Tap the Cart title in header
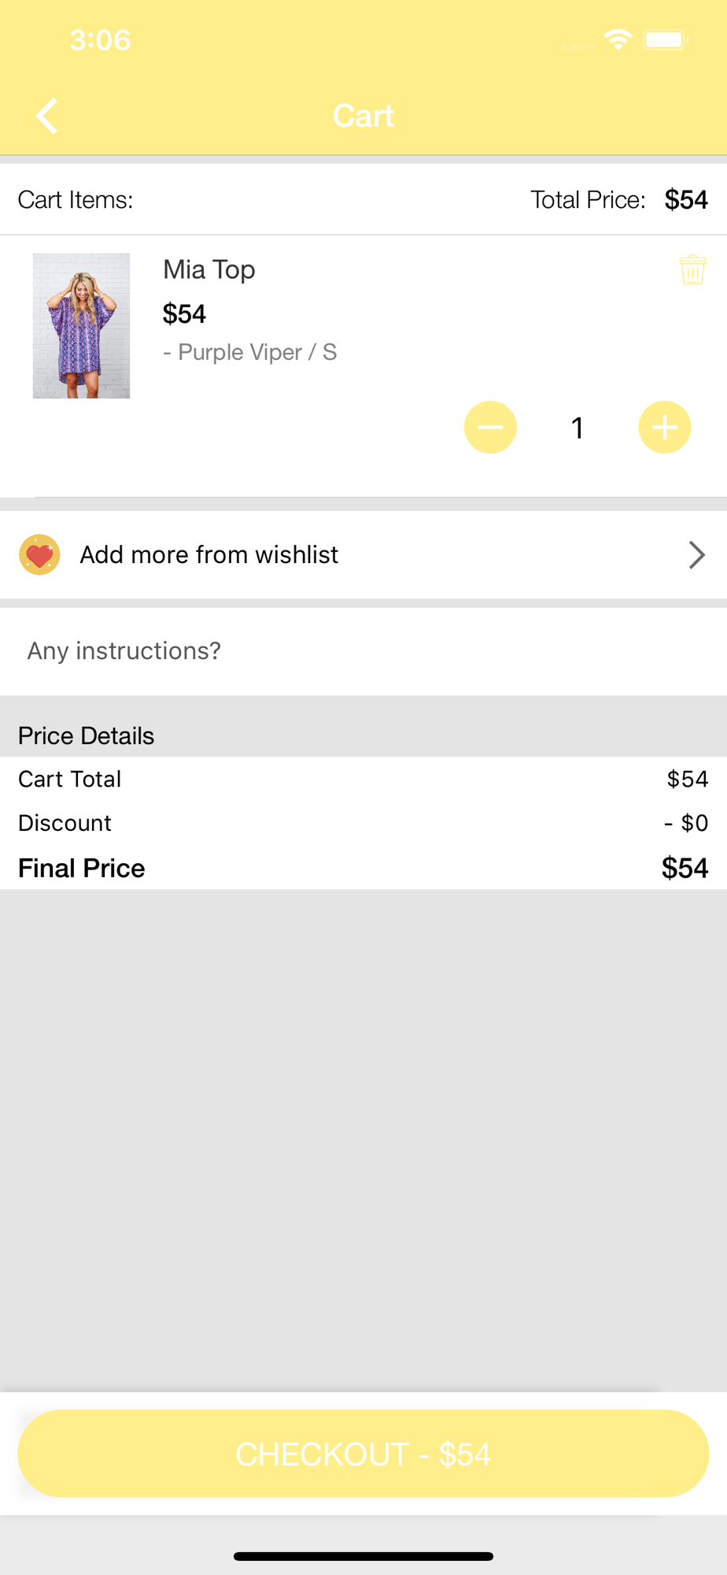Image resolution: width=727 pixels, height=1575 pixels. click(x=363, y=117)
